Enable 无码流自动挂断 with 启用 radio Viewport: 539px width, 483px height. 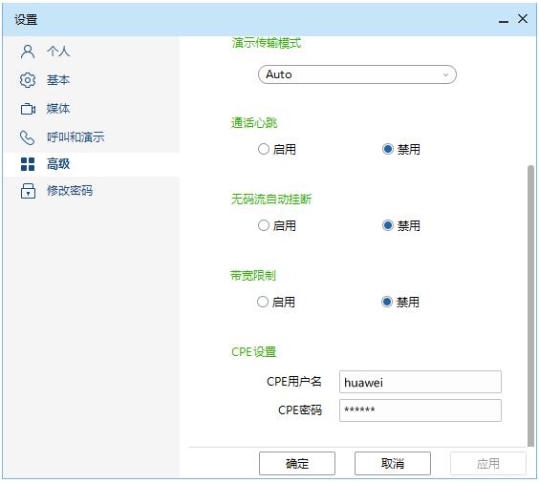click(264, 225)
